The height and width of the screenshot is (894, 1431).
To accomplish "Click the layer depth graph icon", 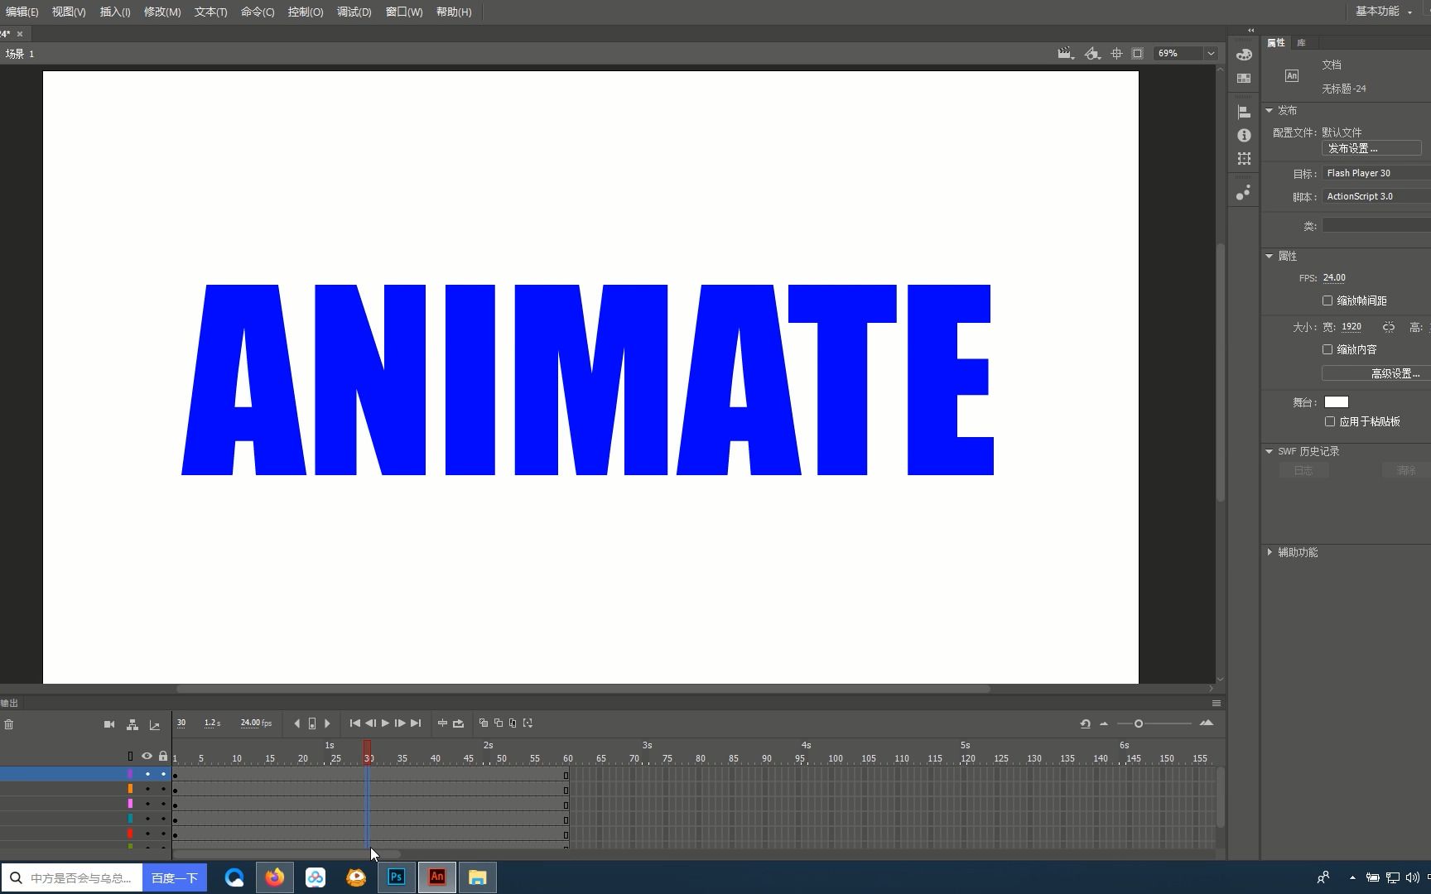I will tap(154, 724).
